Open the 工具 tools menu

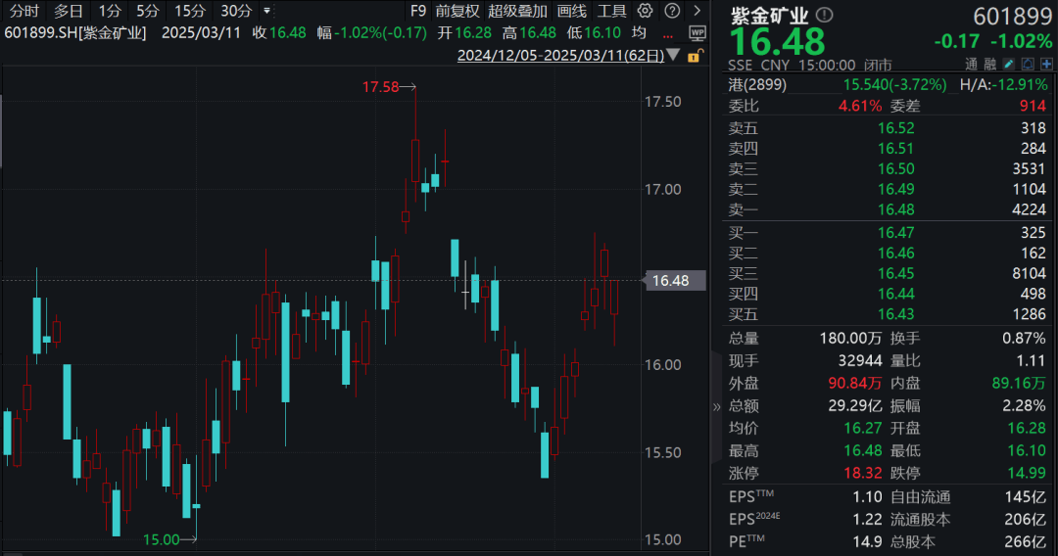(x=611, y=11)
